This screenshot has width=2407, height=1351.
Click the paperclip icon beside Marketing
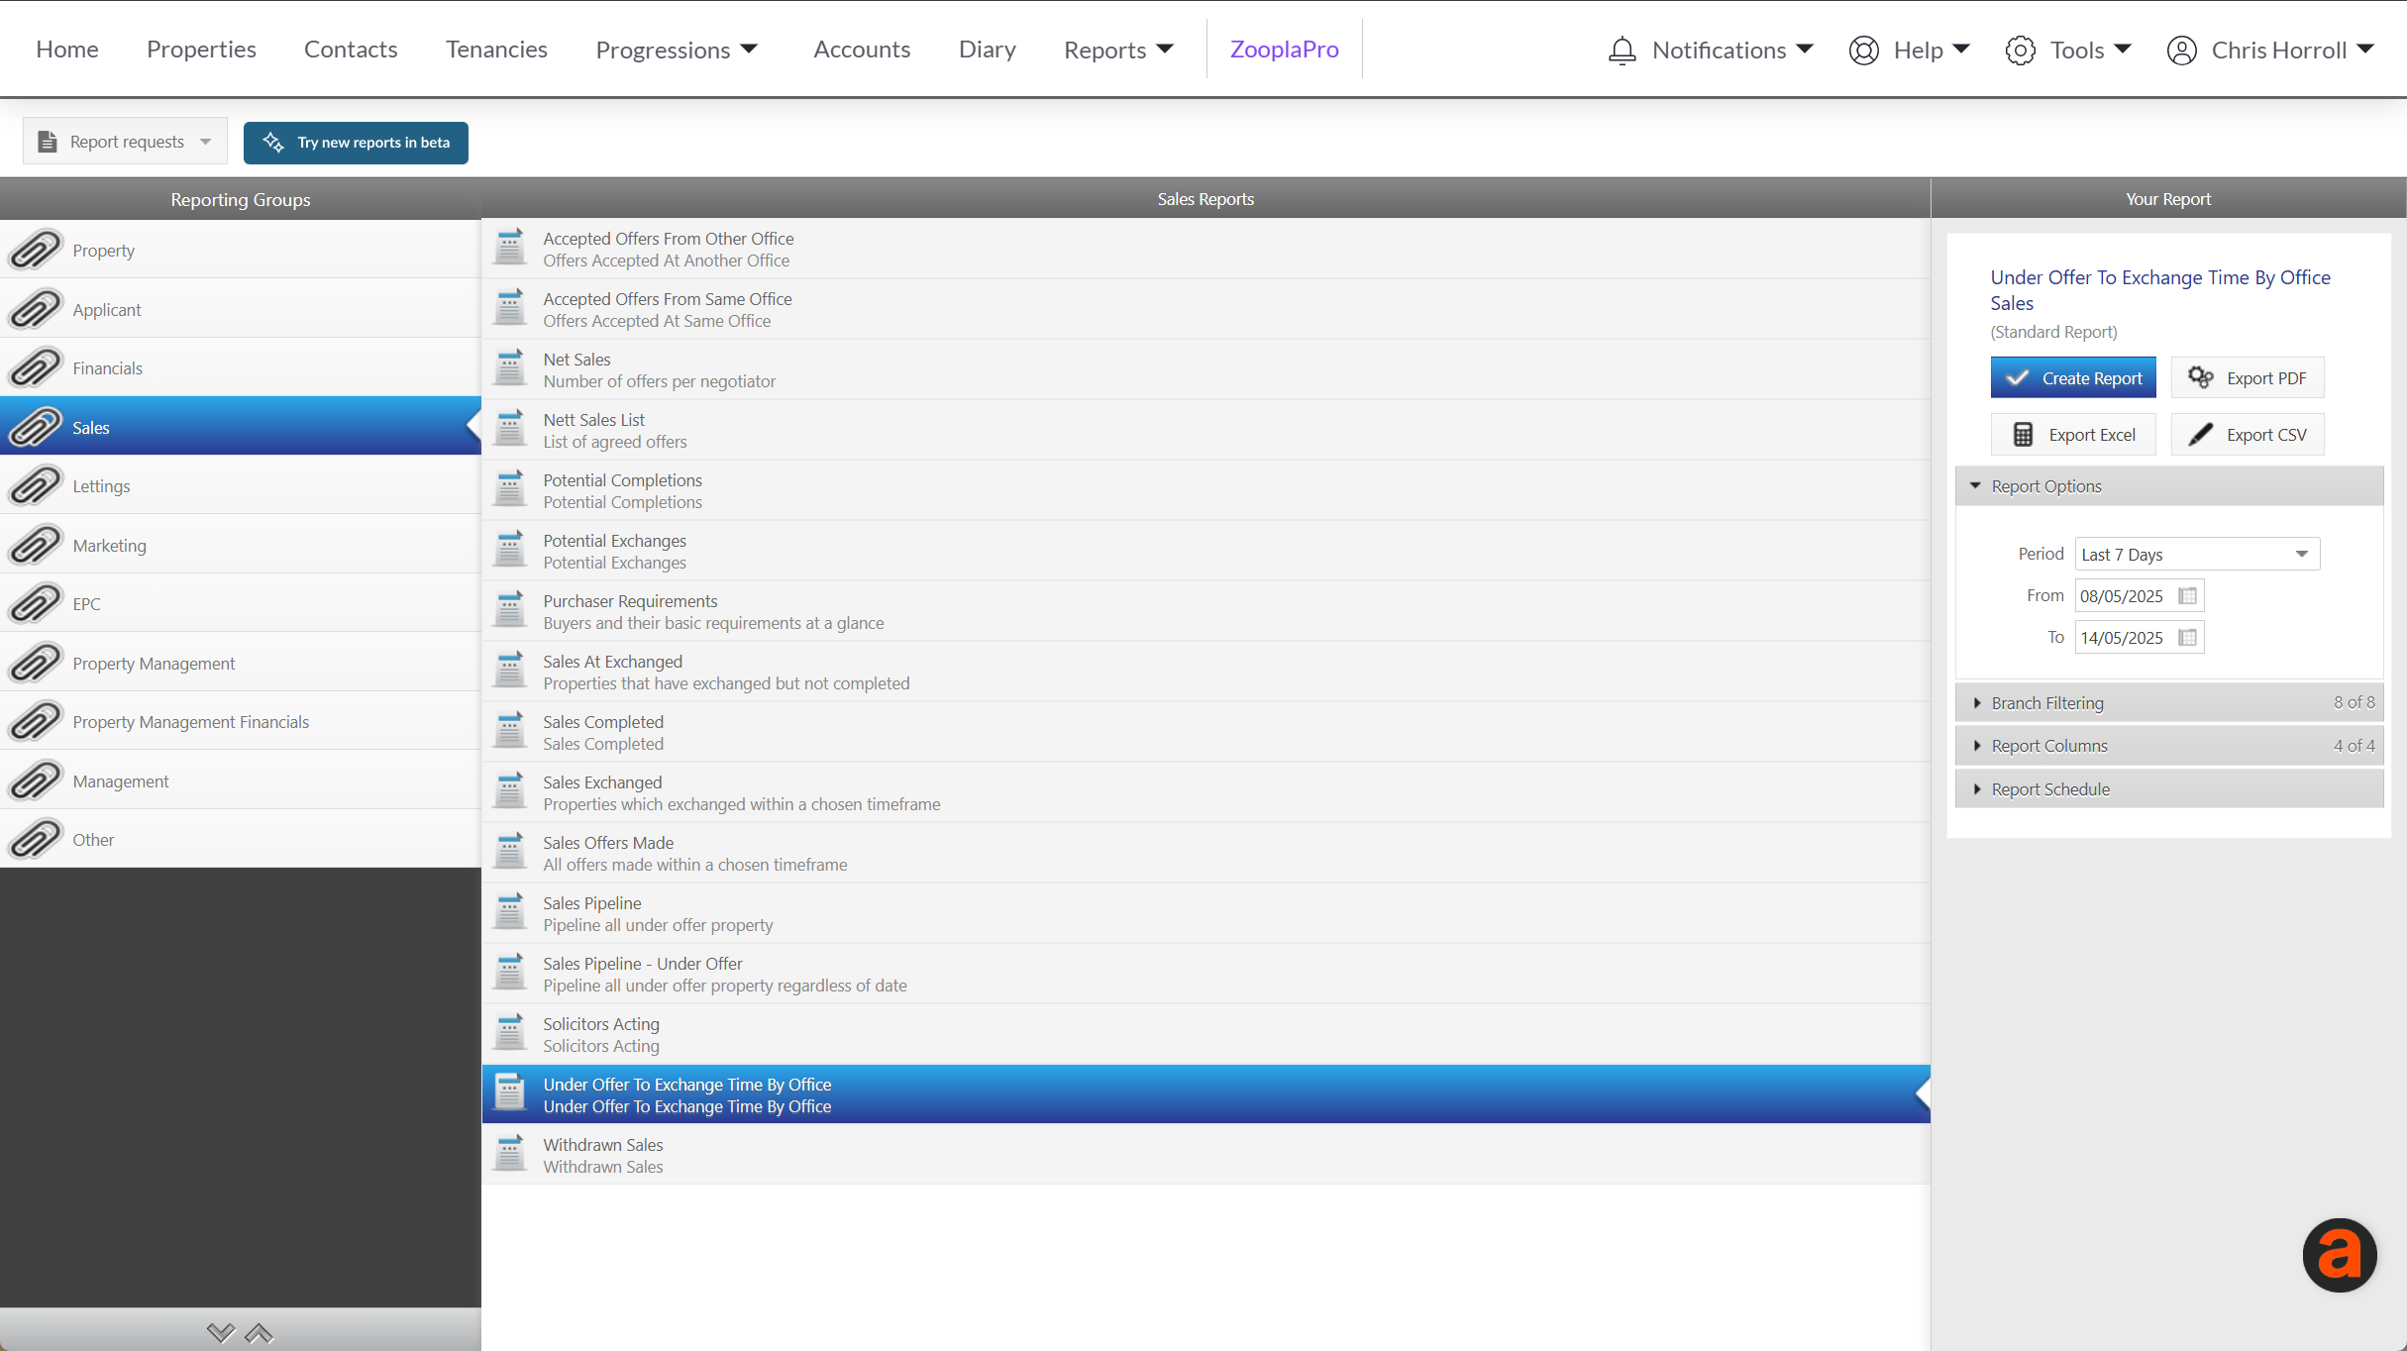click(36, 545)
